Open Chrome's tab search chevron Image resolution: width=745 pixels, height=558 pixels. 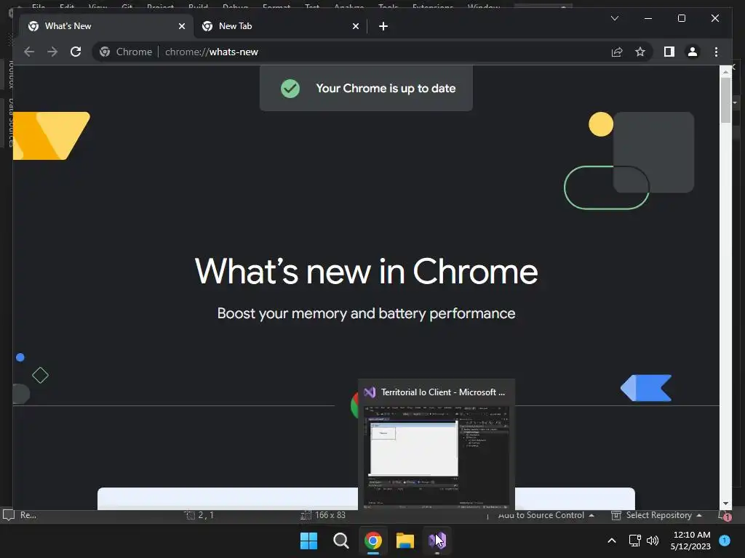[614, 18]
